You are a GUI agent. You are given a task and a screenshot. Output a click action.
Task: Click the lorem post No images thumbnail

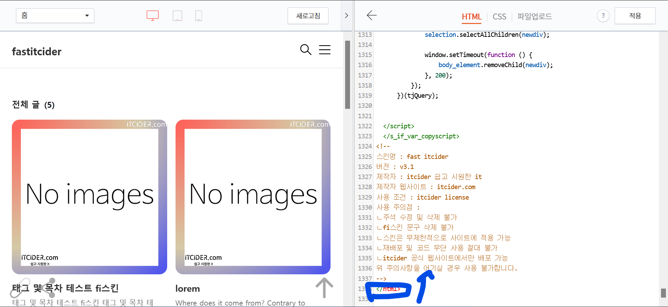pos(253,197)
